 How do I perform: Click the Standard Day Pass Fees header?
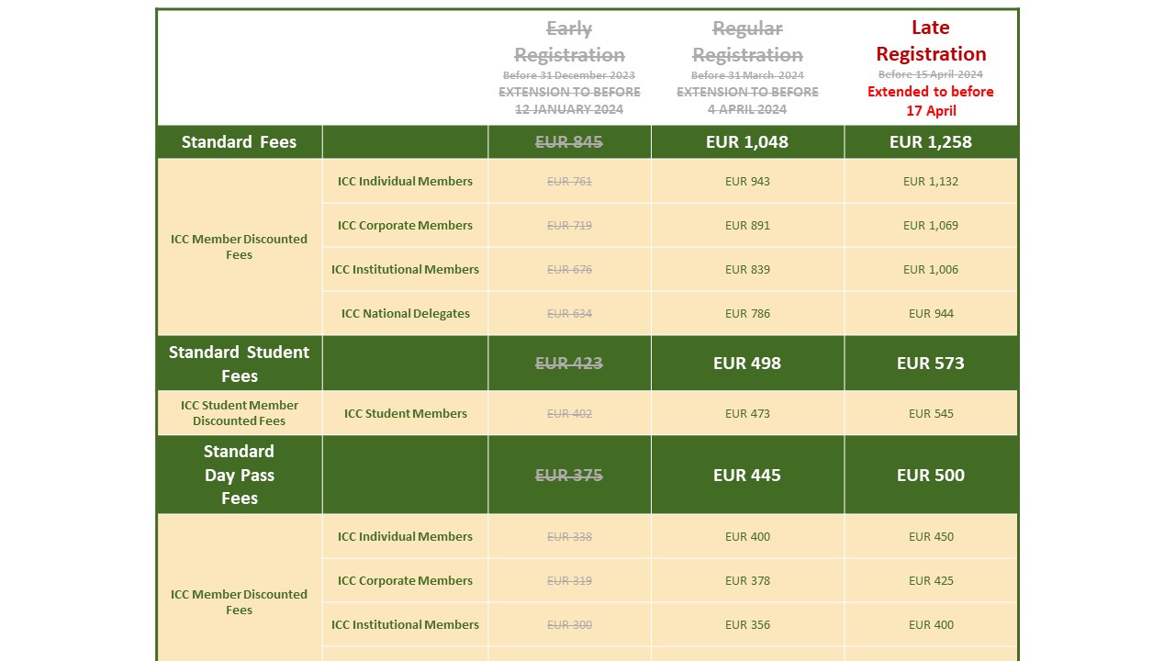coord(239,475)
